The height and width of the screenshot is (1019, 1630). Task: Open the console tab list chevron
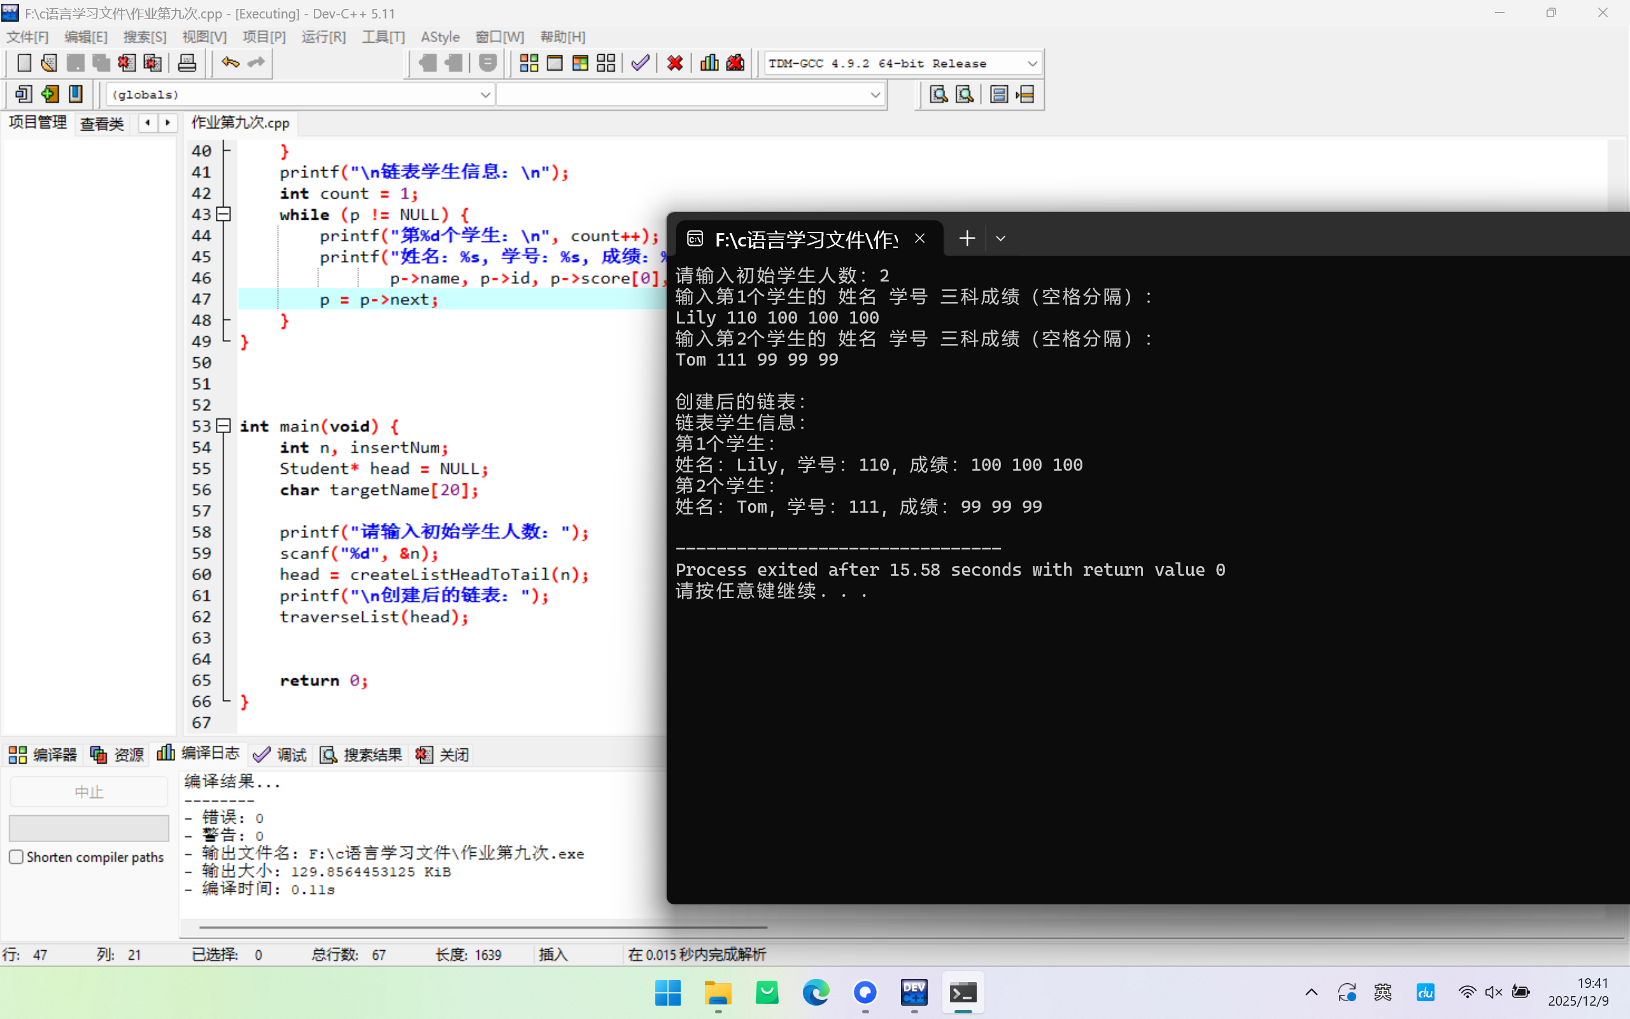click(x=1000, y=239)
